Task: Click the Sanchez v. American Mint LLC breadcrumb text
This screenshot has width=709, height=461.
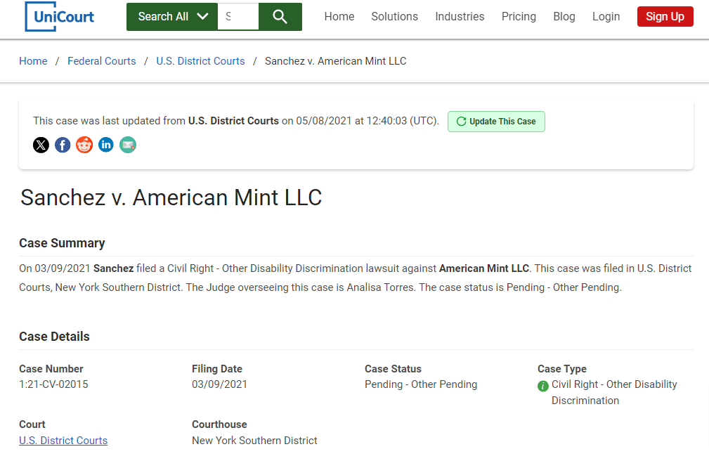Action: (x=335, y=61)
